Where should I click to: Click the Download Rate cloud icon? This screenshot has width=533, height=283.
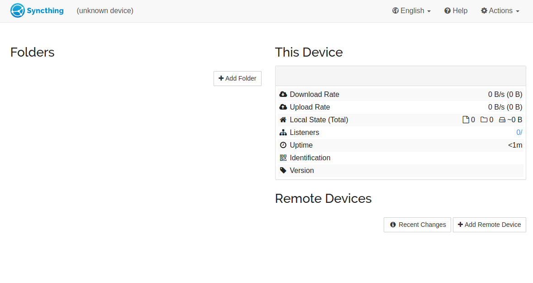point(283,94)
